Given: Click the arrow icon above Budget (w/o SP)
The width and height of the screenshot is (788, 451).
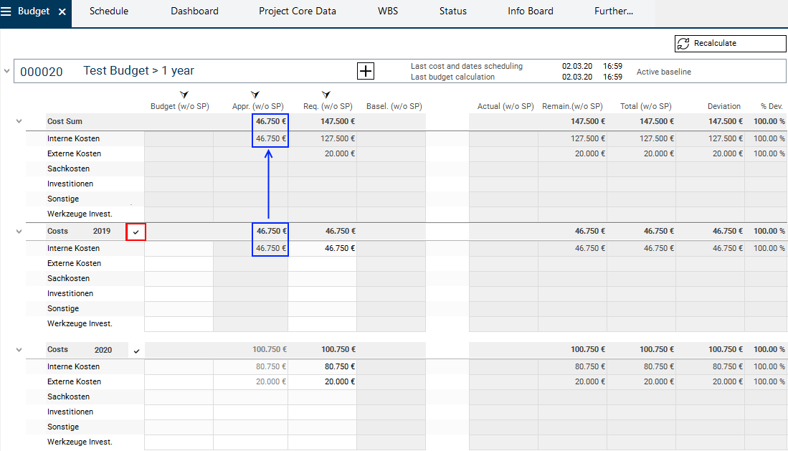Looking at the screenshot, I should click(x=184, y=95).
